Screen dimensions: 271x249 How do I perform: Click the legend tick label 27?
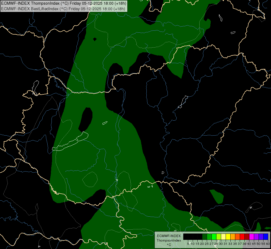[211, 244]
